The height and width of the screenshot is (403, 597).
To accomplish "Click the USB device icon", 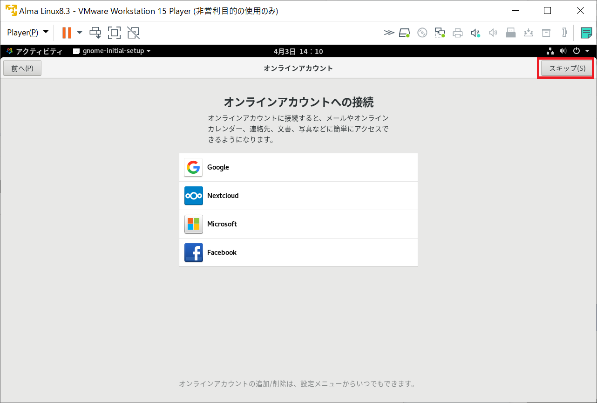I will point(511,33).
